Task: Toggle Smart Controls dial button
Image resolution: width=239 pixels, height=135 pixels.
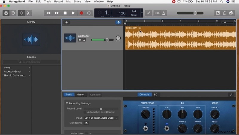Action: click(x=21, y=13)
